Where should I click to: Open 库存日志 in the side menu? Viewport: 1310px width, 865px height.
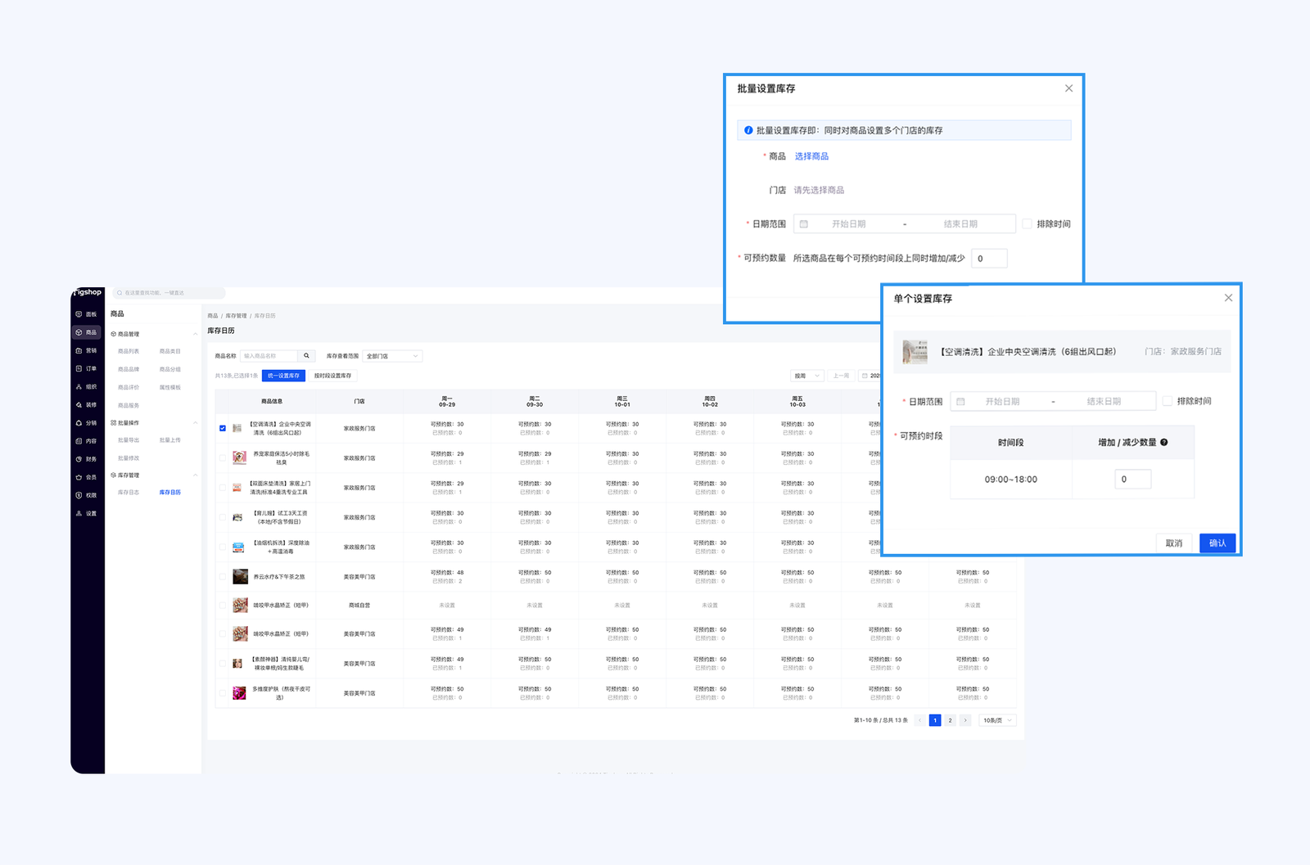tap(129, 493)
